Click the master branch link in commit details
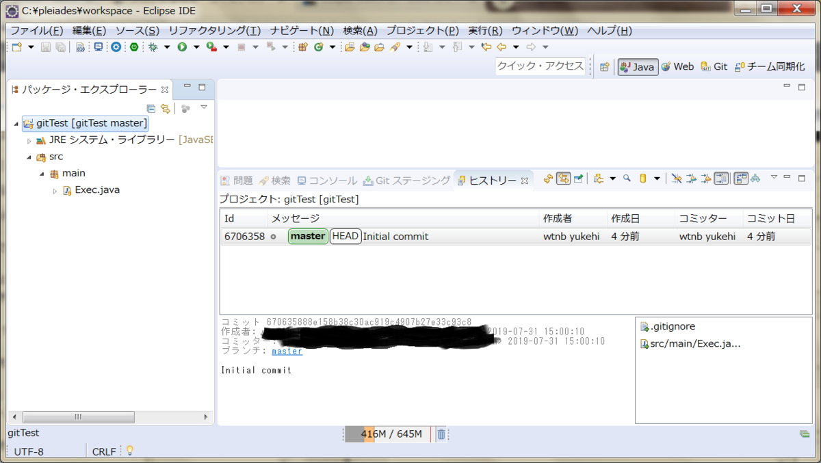The image size is (821, 463). tap(287, 351)
